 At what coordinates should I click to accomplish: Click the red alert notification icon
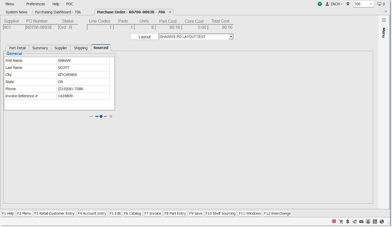point(334,221)
